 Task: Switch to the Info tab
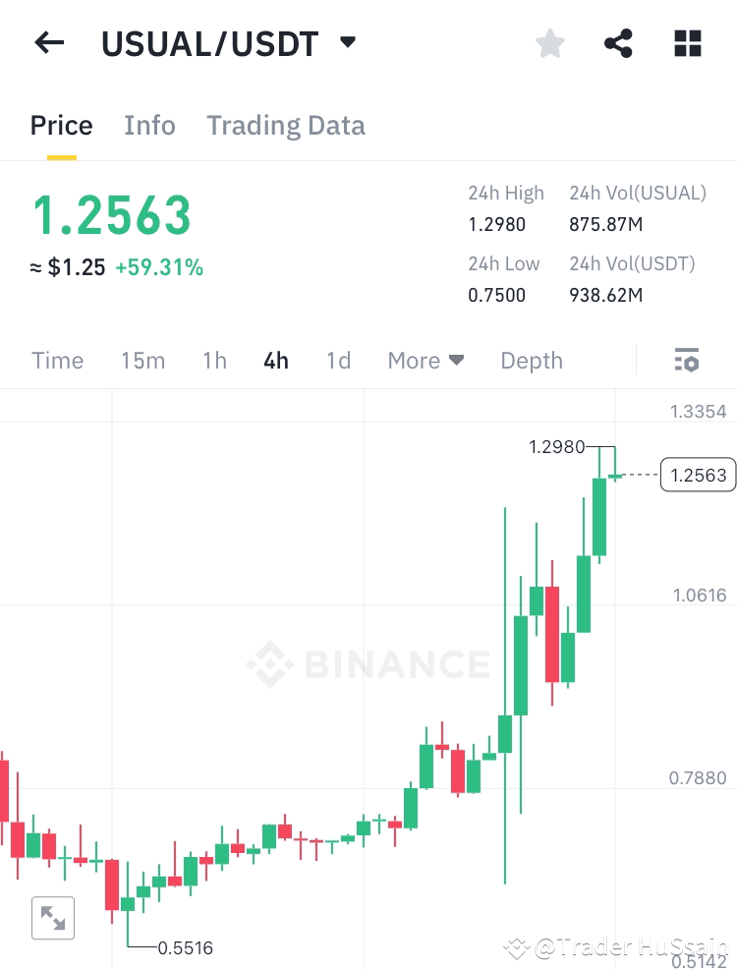tap(149, 125)
